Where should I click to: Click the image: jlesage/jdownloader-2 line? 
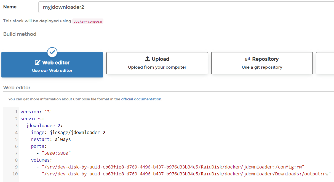pos(68,132)
